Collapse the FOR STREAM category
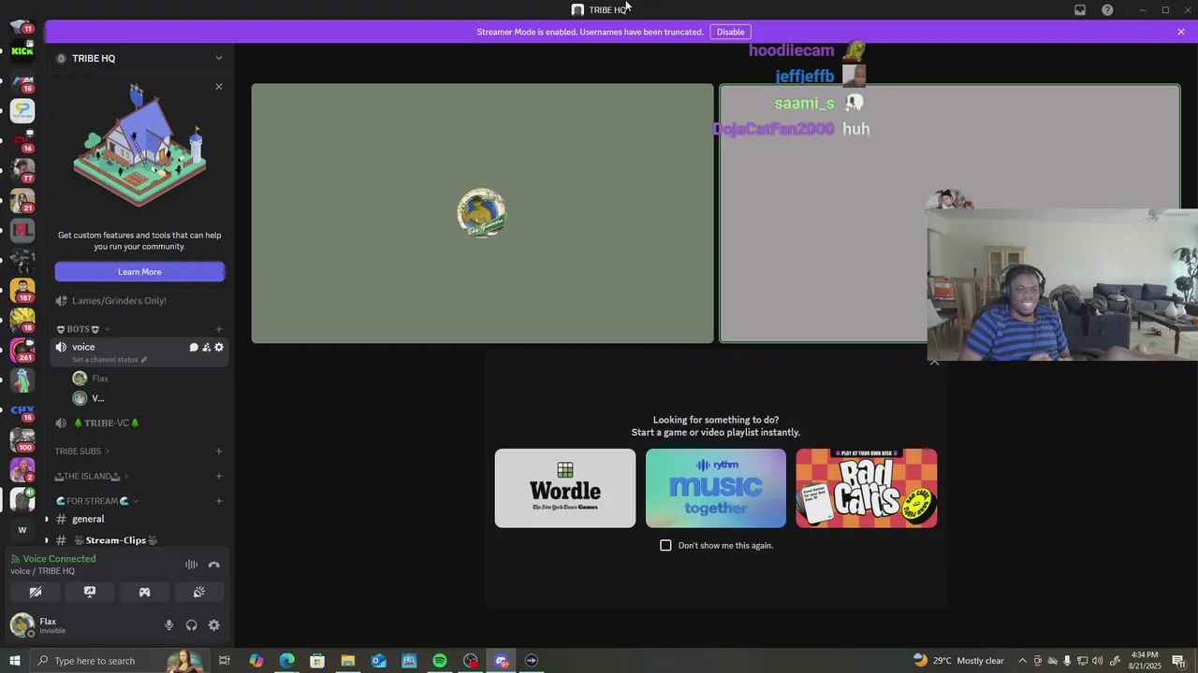This screenshot has height=673, width=1198. (96, 501)
